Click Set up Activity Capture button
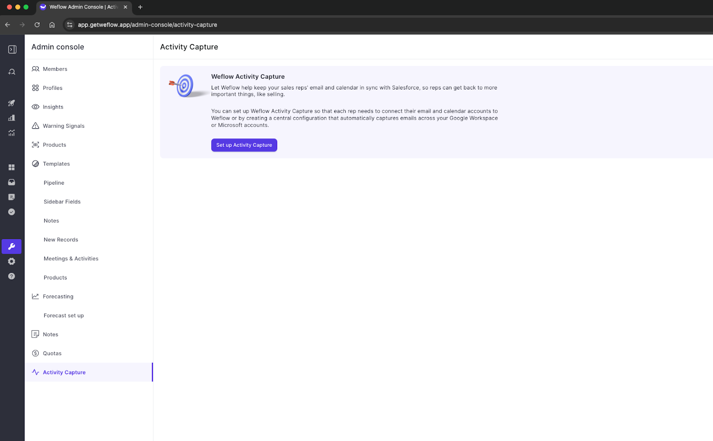This screenshot has height=441, width=713. tap(244, 145)
